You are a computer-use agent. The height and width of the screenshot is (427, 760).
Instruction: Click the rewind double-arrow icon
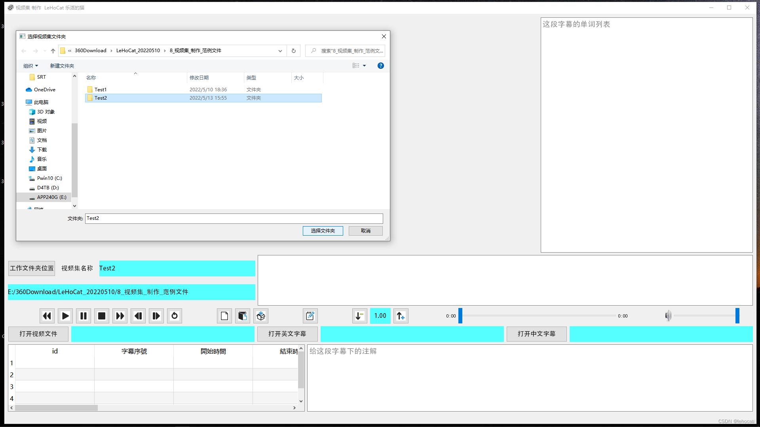point(47,316)
